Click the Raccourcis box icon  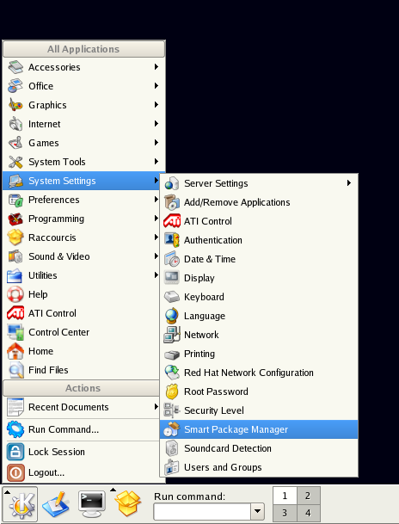[15, 237]
